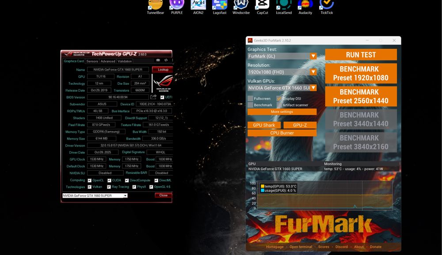Launch the LocalSend desktop icon
Viewport: 442px width, 255px height.
284,7
